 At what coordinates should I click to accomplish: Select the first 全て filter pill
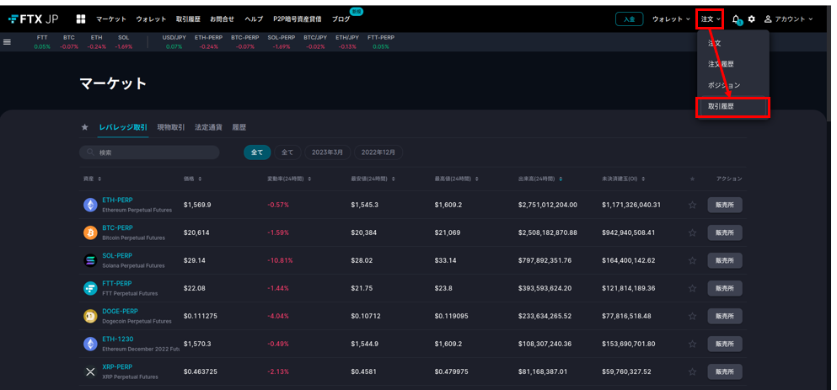tap(257, 152)
